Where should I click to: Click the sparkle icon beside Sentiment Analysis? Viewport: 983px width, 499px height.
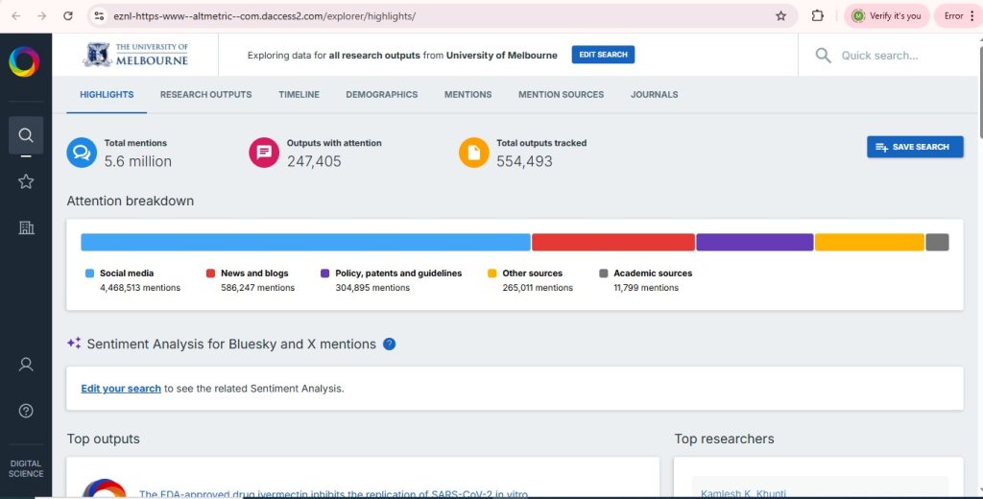[74, 343]
